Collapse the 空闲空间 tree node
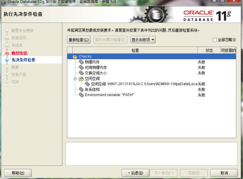The width and height of the screenshot is (243, 179). [75, 79]
